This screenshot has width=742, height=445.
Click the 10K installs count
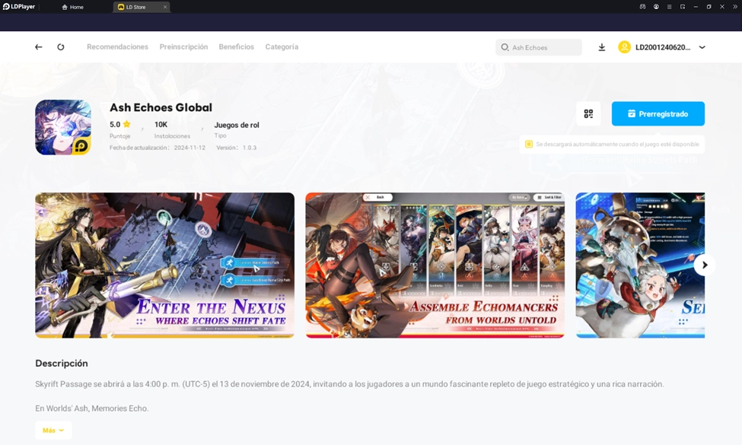(161, 125)
